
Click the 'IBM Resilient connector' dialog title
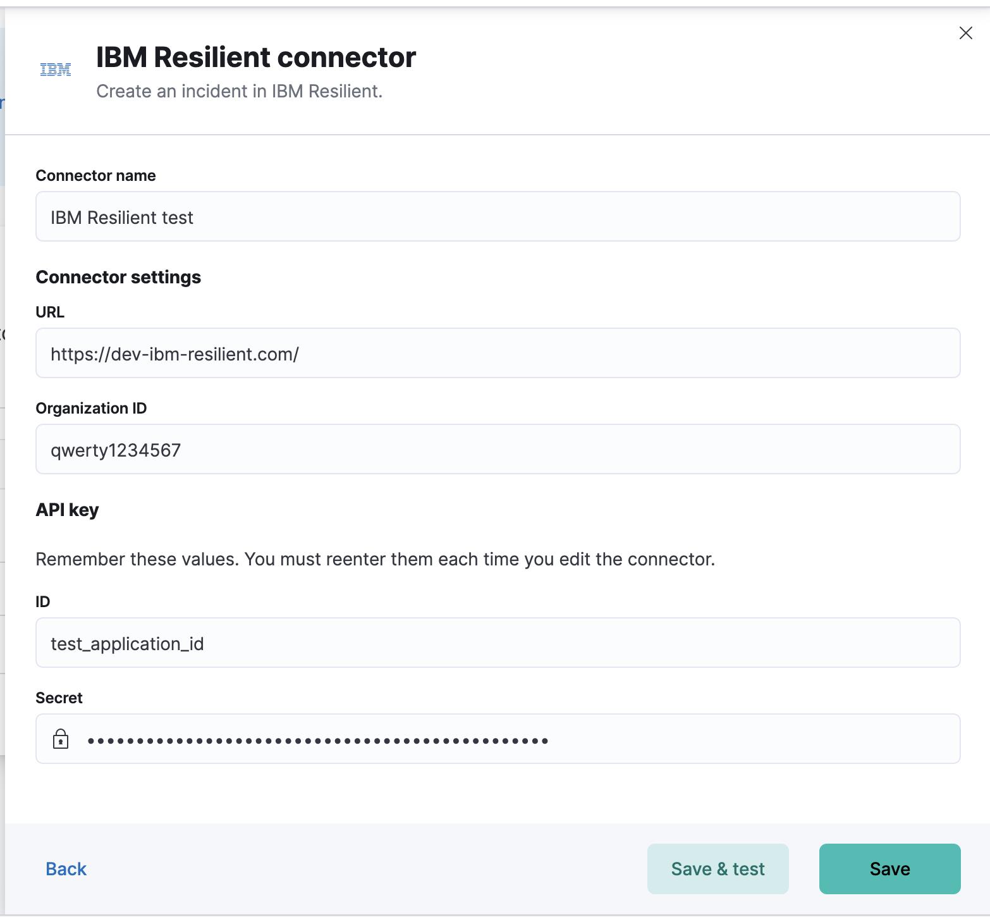[256, 56]
